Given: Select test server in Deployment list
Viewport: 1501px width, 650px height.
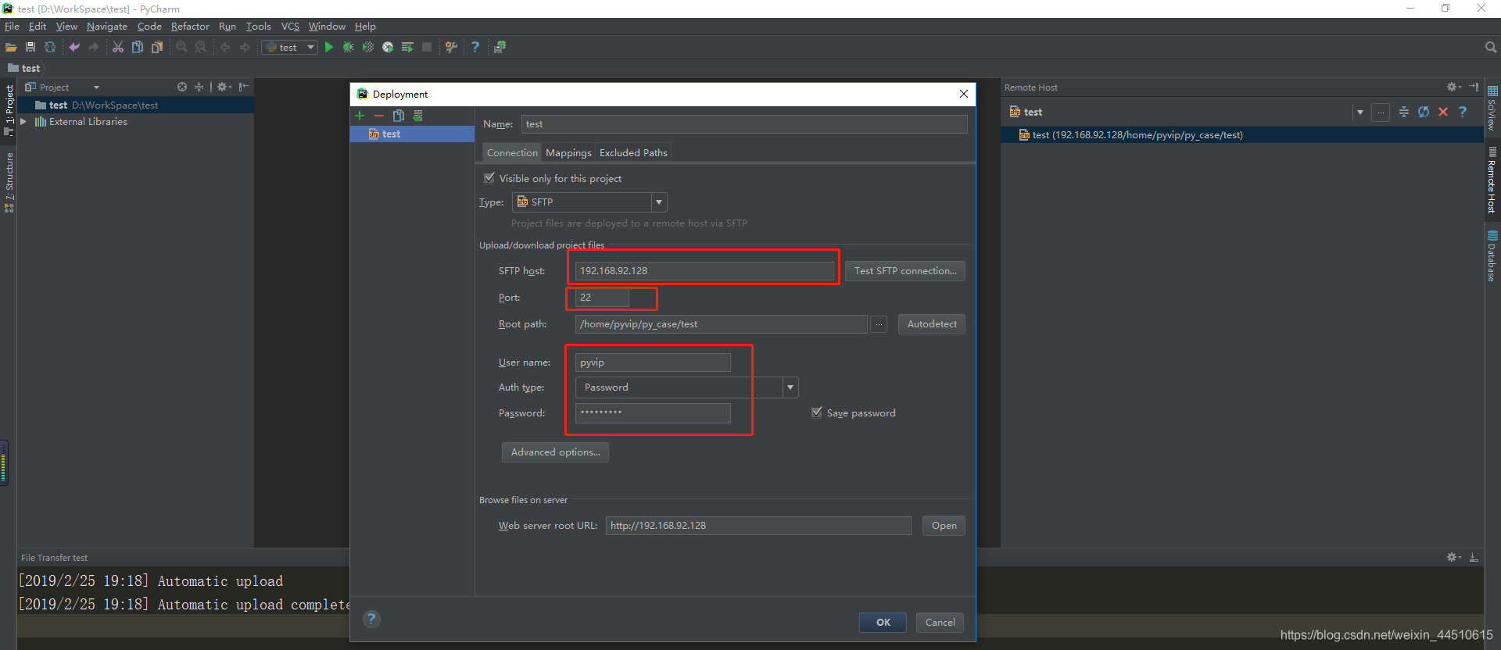Looking at the screenshot, I should point(412,134).
